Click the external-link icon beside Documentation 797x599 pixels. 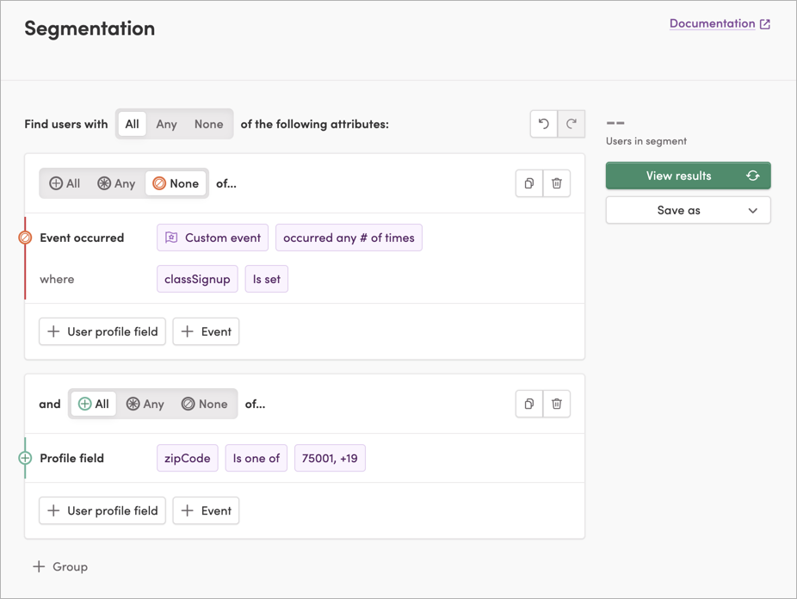(765, 23)
